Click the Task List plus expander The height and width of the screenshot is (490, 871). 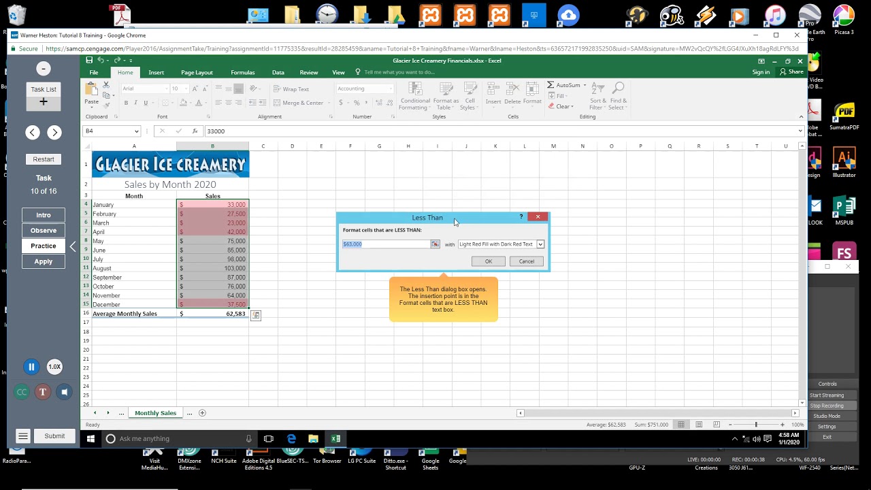[x=44, y=102]
